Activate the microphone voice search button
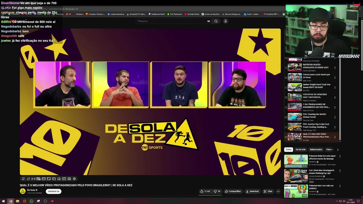 [225, 21]
